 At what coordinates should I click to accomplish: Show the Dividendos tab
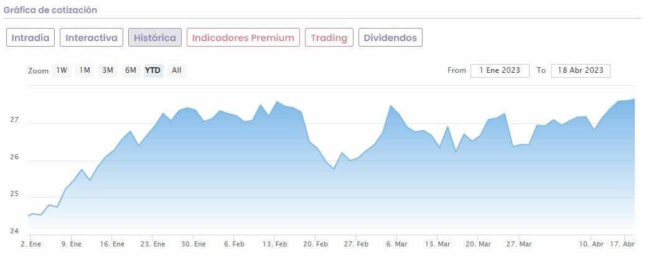click(x=390, y=37)
